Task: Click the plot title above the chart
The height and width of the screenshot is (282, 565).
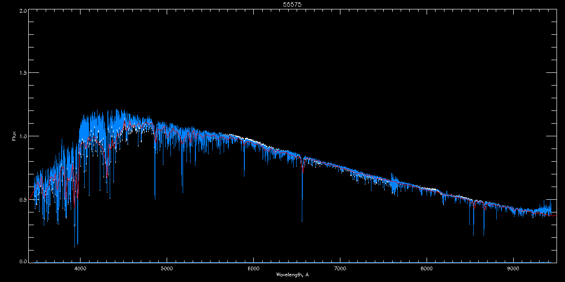Action: click(292, 4)
